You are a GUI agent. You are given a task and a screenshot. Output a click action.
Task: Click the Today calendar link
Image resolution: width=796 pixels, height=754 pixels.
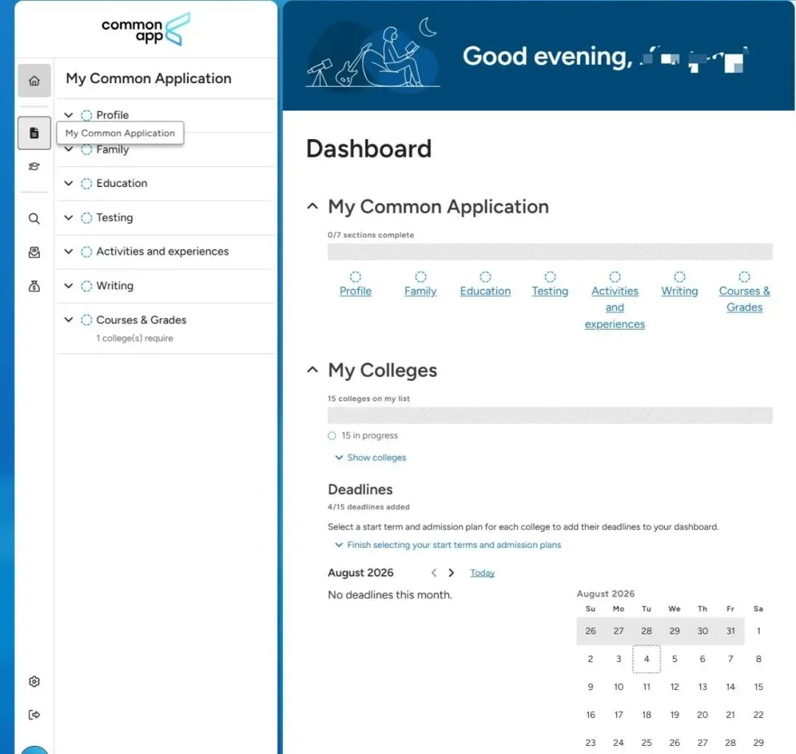pyautogui.click(x=482, y=572)
